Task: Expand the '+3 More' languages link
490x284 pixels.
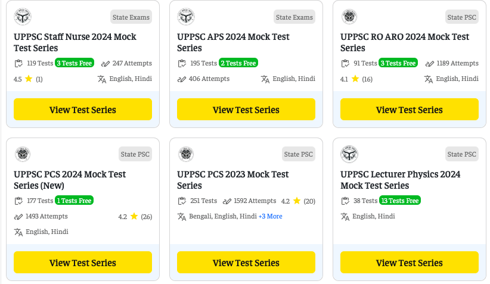Action: point(270,216)
